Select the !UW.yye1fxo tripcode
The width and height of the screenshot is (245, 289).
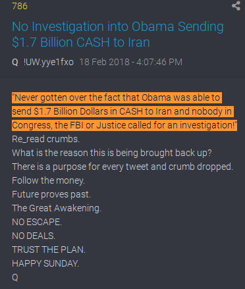(x=49, y=62)
